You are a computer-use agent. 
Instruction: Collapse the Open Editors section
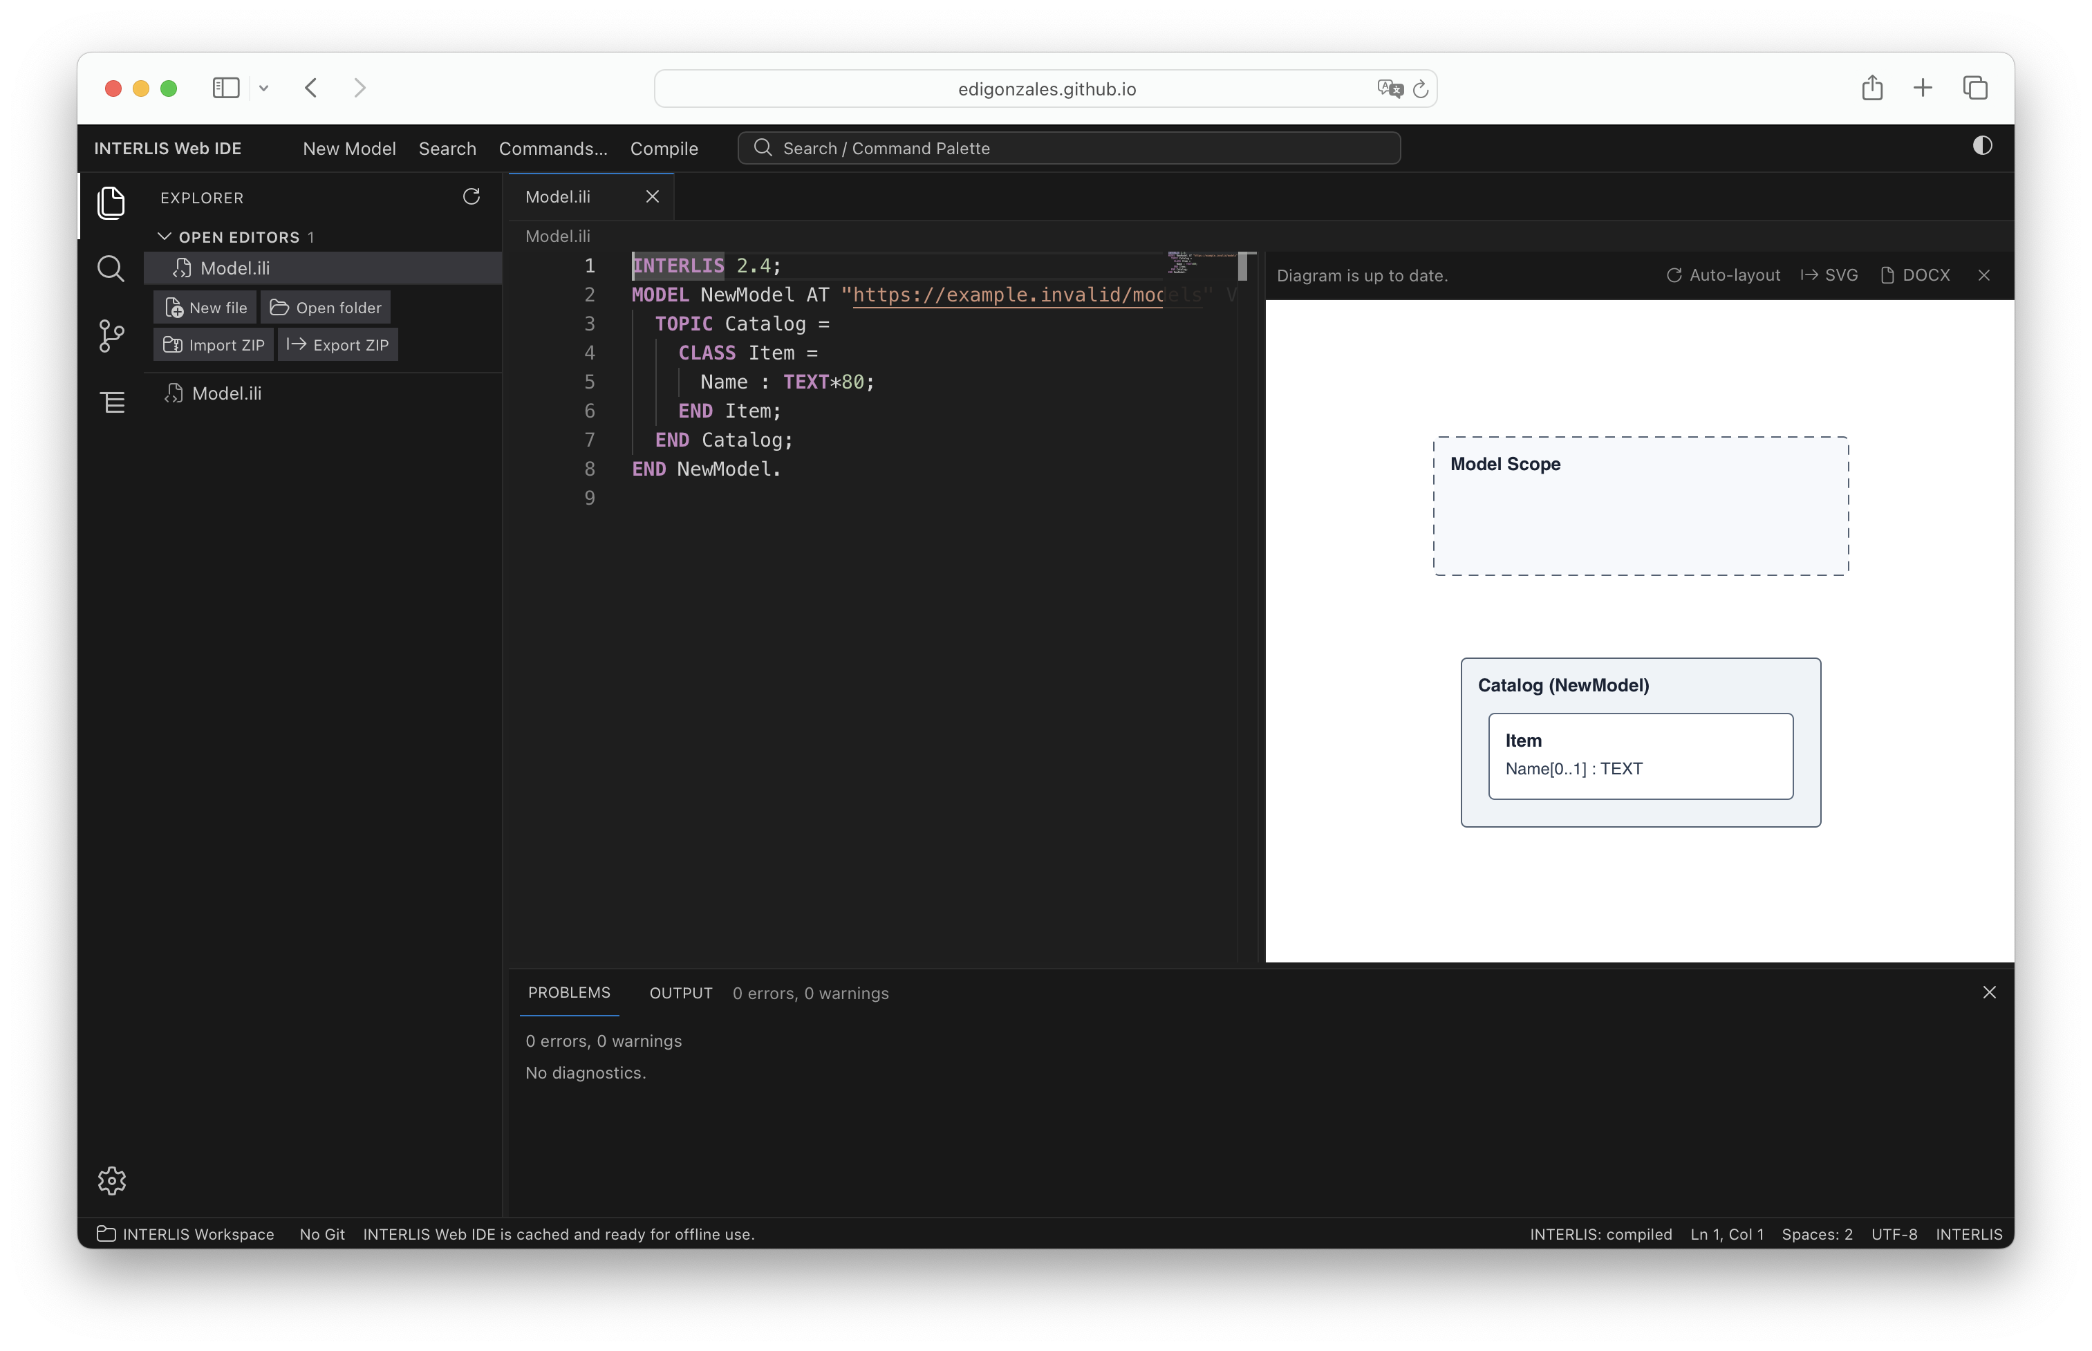coord(237,237)
